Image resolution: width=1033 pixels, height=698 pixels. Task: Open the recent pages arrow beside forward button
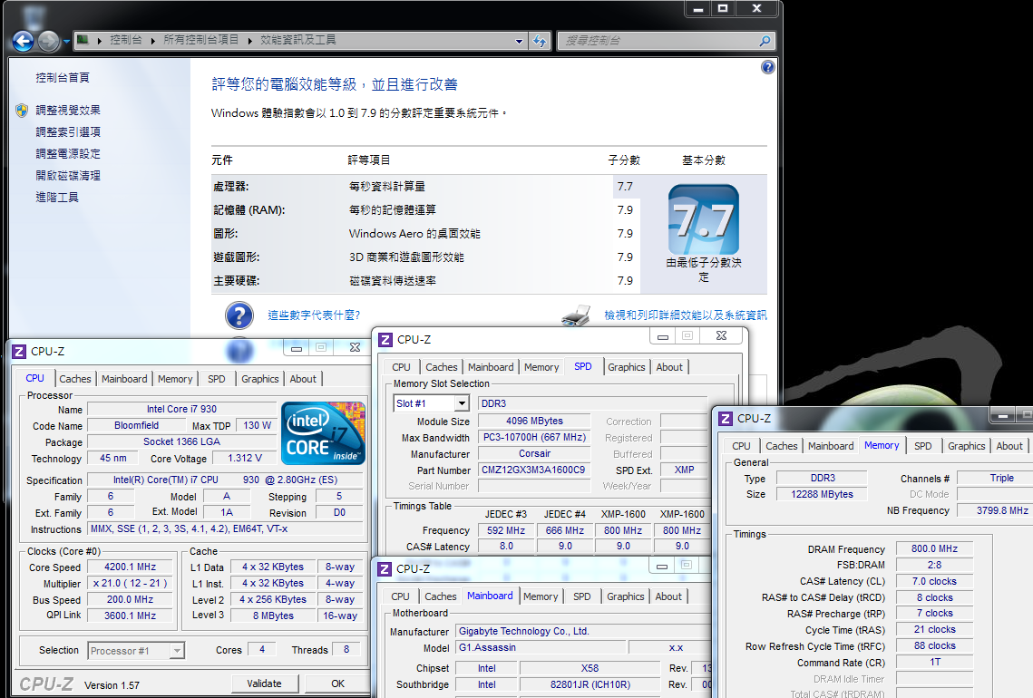(x=67, y=42)
